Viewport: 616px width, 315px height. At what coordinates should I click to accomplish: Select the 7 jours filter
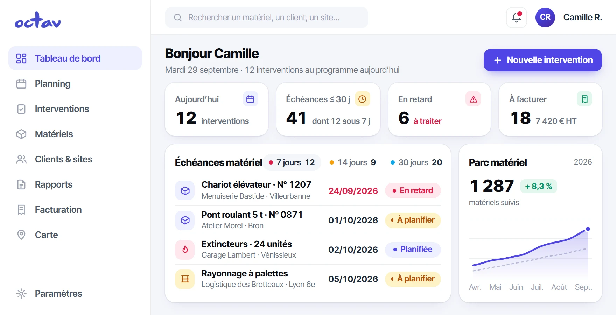(292, 162)
